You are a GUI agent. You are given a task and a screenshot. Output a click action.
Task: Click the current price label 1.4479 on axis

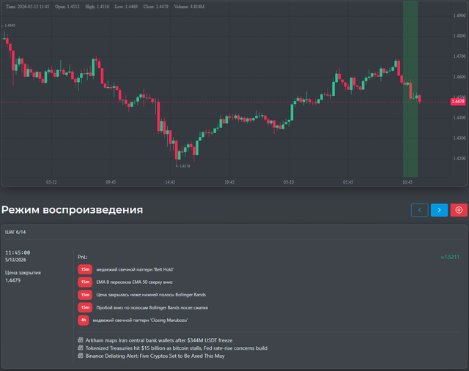(458, 102)
